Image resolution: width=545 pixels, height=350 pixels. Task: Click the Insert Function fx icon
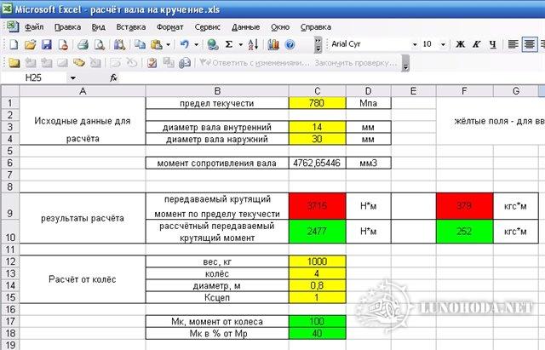[x=114, y=77]
